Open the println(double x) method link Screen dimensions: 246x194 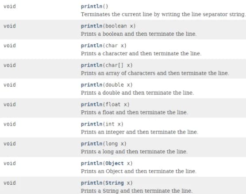tap(92, 85)
